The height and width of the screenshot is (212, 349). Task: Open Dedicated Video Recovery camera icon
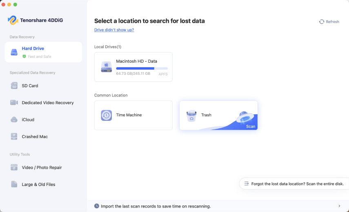(x=14, y=103)
